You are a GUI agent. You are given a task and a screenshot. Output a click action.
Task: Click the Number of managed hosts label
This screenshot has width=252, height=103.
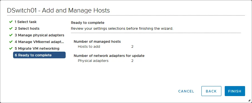point(97,42)
